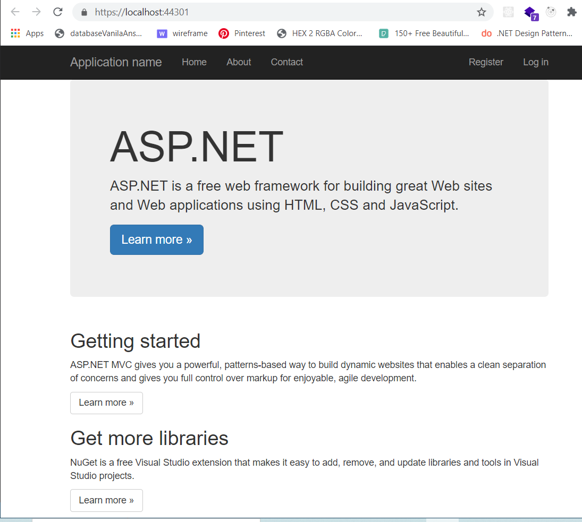The width and height of the screenshot is (582, 522).
Task: Open the Home navigation item
Action: (194, 62)
